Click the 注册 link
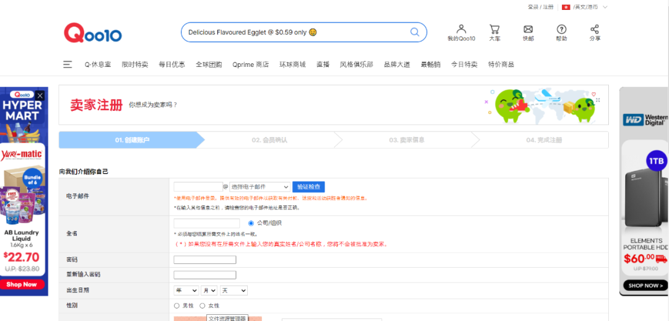Viewport: 669px width, 321px height. (548, 7)
